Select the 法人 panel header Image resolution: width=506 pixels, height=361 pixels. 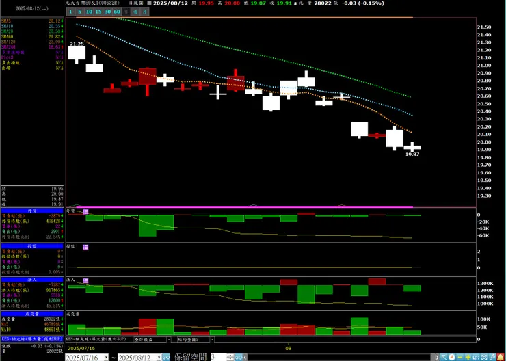click(x=32, y=280)
